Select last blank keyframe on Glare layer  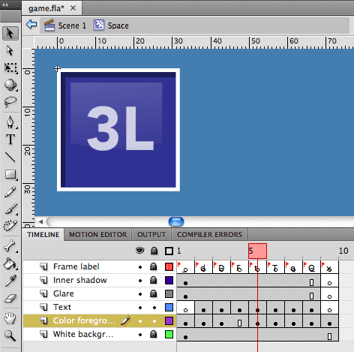[x=329, y=294]
